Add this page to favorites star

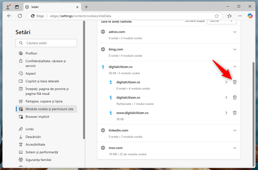coord(217,16)
